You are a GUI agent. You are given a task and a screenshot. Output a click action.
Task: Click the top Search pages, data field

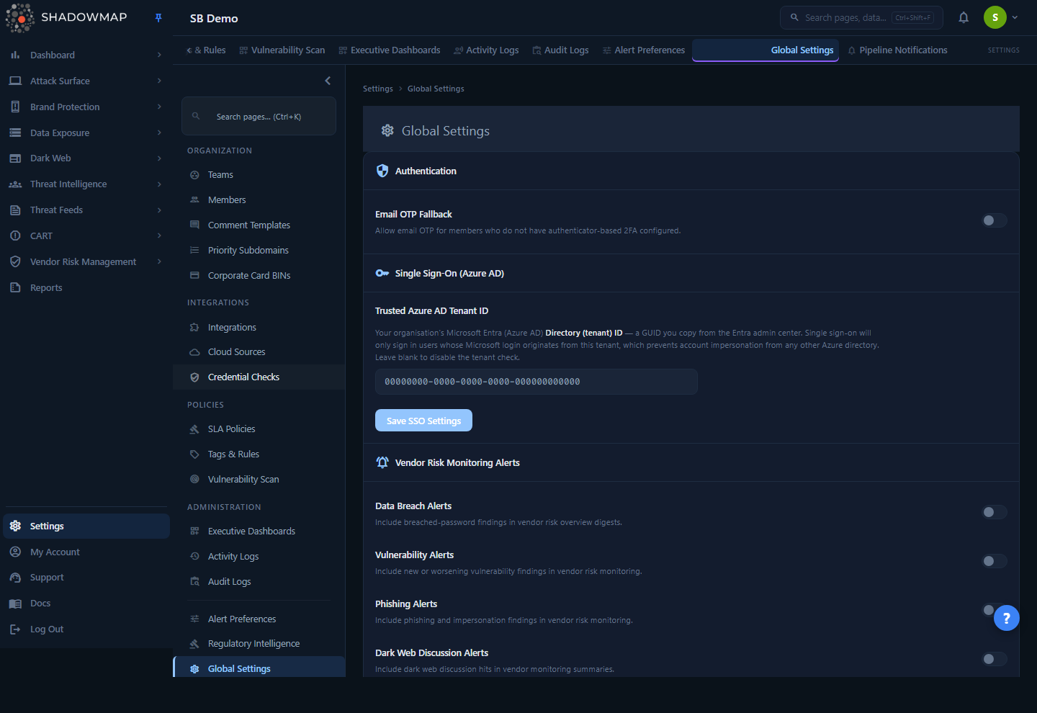[x=861, y=17]
